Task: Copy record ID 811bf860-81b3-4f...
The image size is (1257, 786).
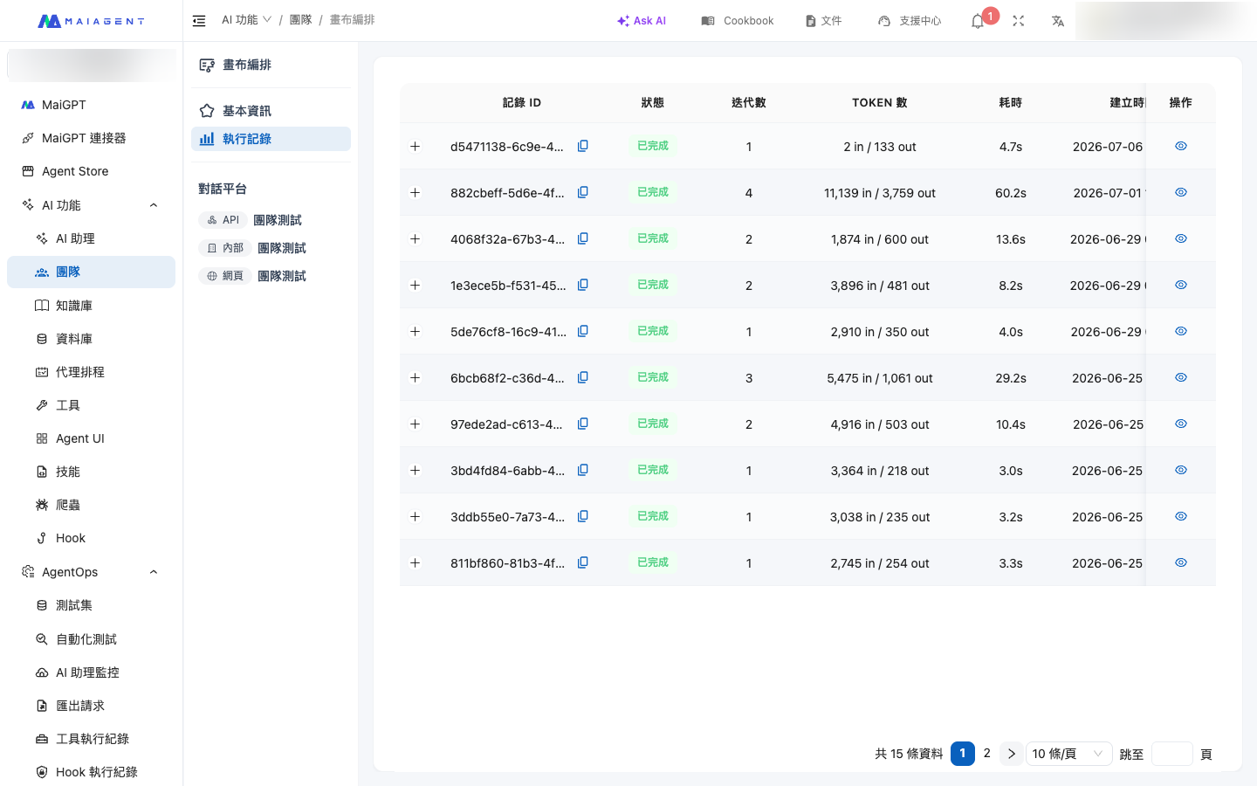Action: click(583, 562)
